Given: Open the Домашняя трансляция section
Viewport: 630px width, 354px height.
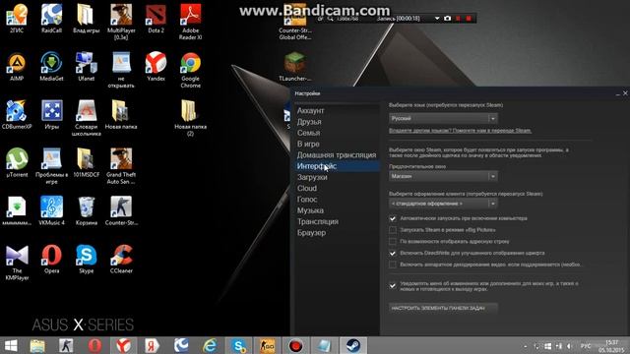Looking at the screenshot, I should pyautogui.click(x=337, y=155).
